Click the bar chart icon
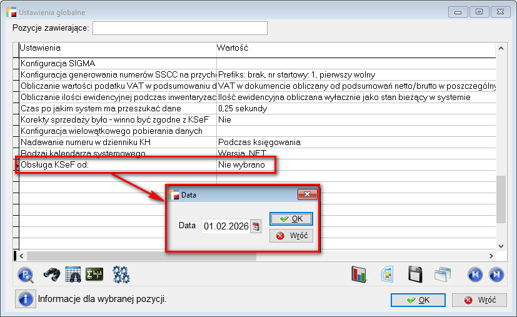The height and width of the screenshot is (317, 517). pos(359,274)
